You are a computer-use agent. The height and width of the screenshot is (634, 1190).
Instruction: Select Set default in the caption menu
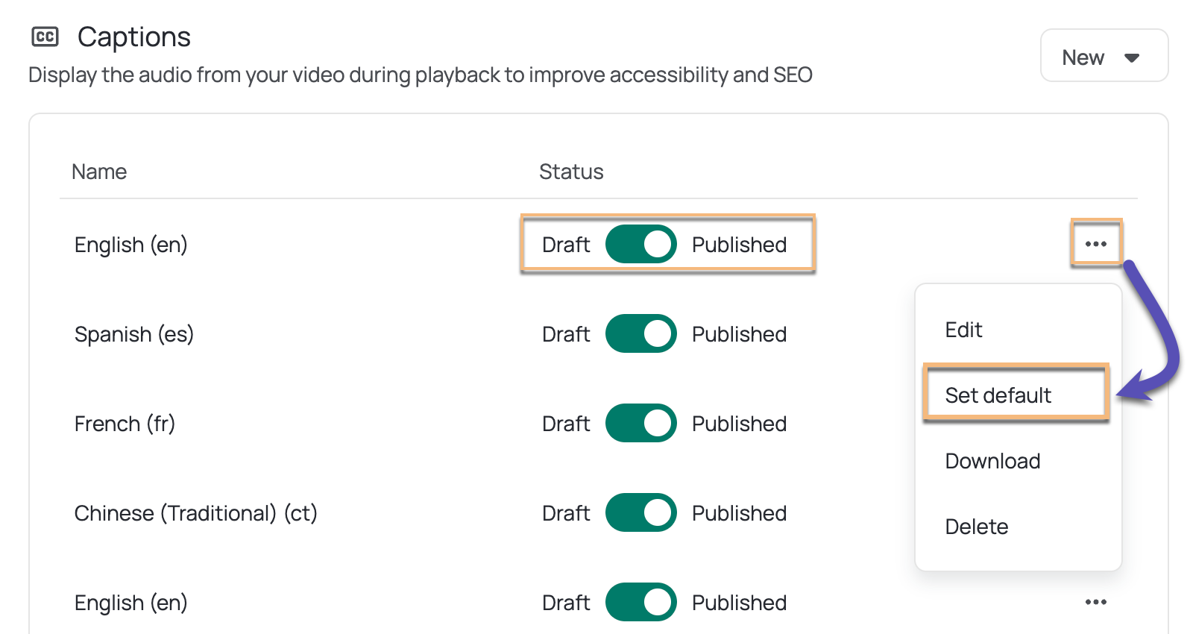998,395
